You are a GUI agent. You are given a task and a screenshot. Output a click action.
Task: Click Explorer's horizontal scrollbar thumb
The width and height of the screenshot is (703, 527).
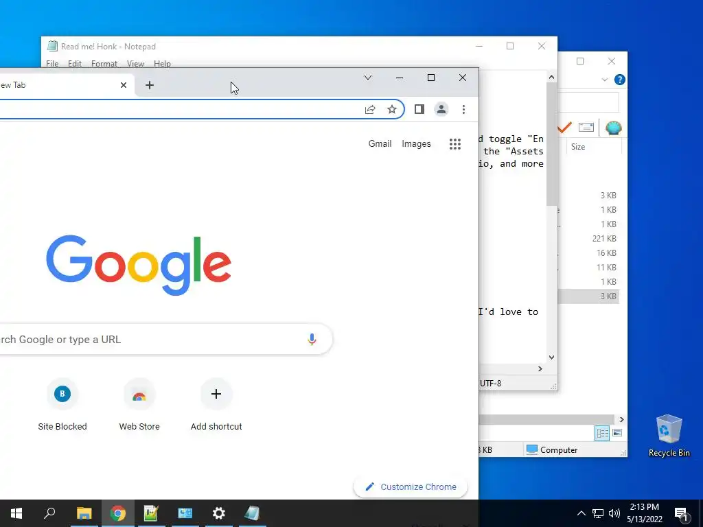(546, 419)
